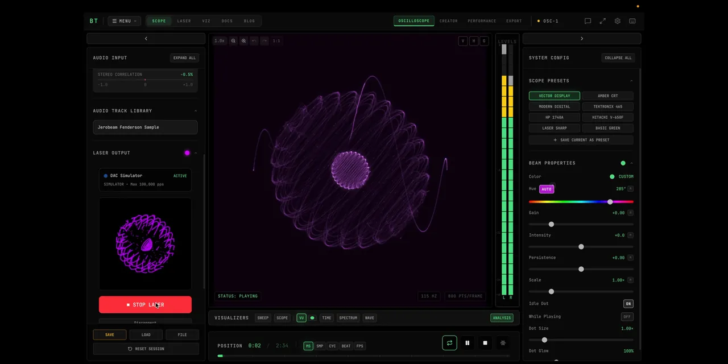The height and width of the screenshot is (364, 728).
Task: Toggle the G grid button
Action: tap(484, 41)
